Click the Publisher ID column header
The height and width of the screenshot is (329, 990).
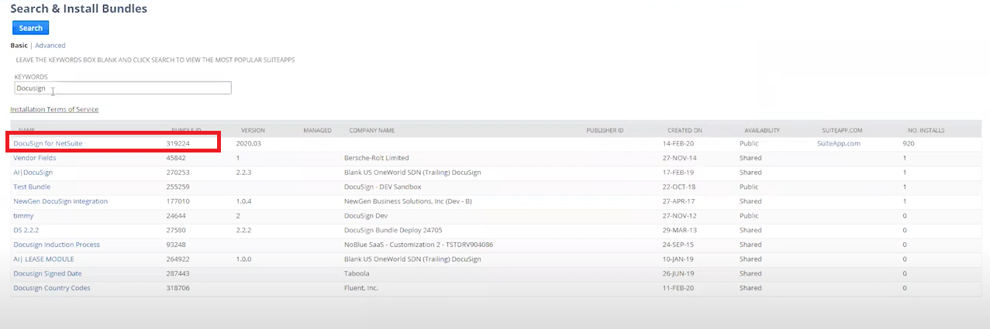605,130
